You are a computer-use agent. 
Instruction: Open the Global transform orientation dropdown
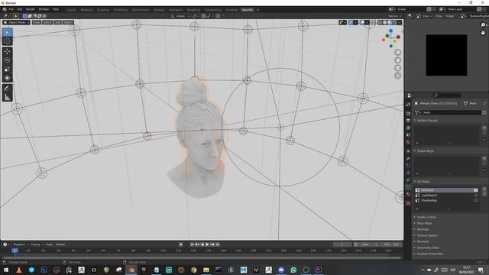[180, 16]
